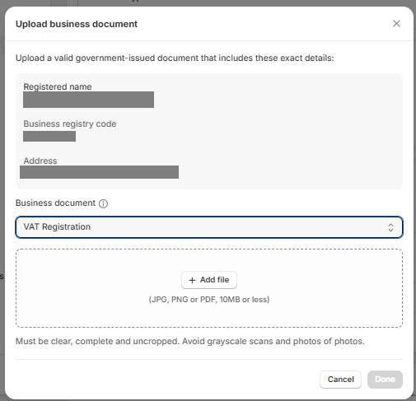
Task: Click the Upload business document title
Action: [77, 24]
